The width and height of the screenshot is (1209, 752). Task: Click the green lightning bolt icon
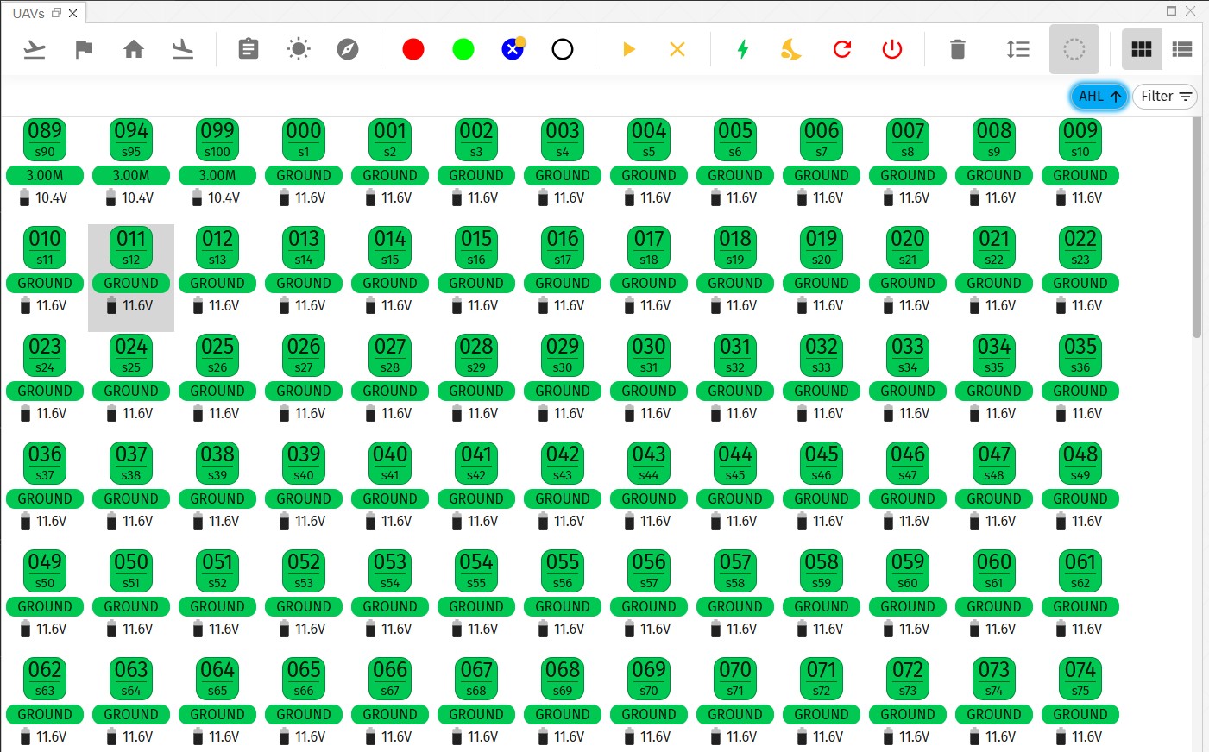coord(742,49)
